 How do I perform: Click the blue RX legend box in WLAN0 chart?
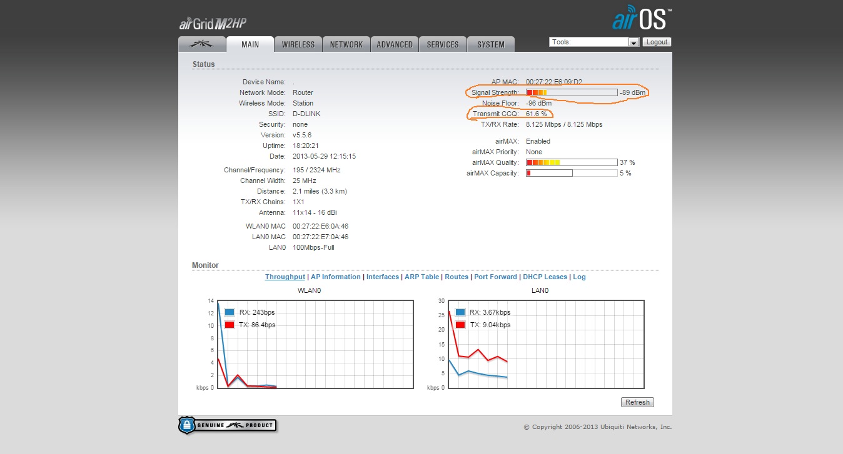point(230,312)
